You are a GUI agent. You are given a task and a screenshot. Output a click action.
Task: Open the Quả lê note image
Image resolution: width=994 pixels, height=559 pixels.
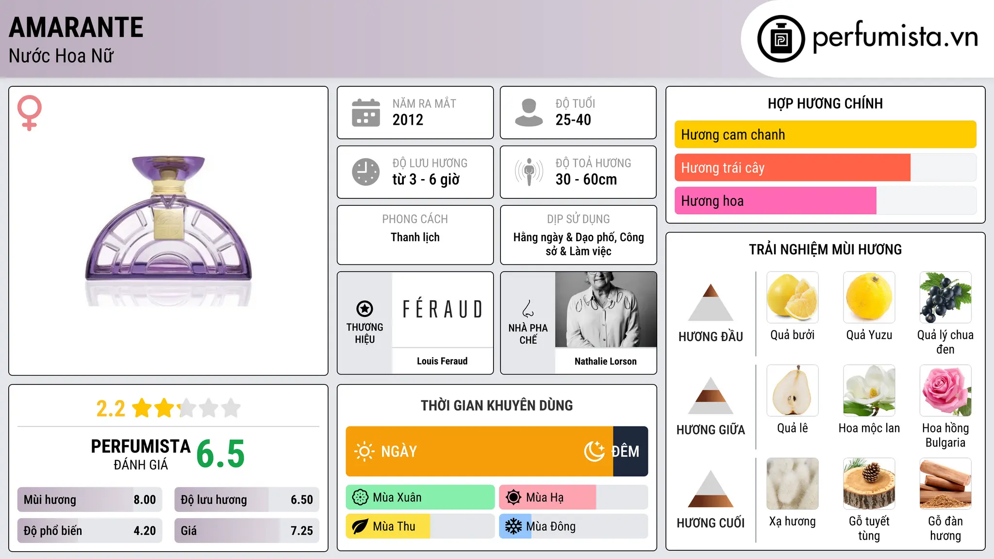click(x=793, y=391)
